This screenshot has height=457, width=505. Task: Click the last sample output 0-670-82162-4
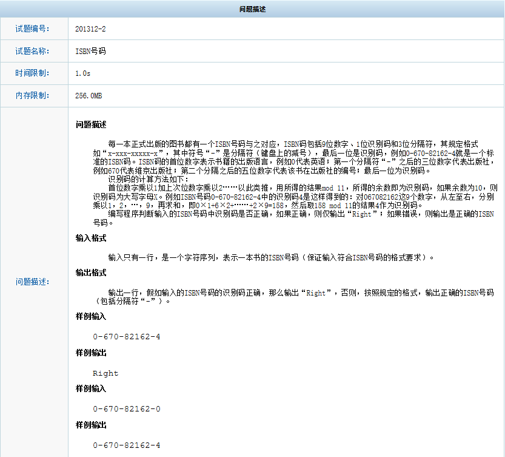127,445
